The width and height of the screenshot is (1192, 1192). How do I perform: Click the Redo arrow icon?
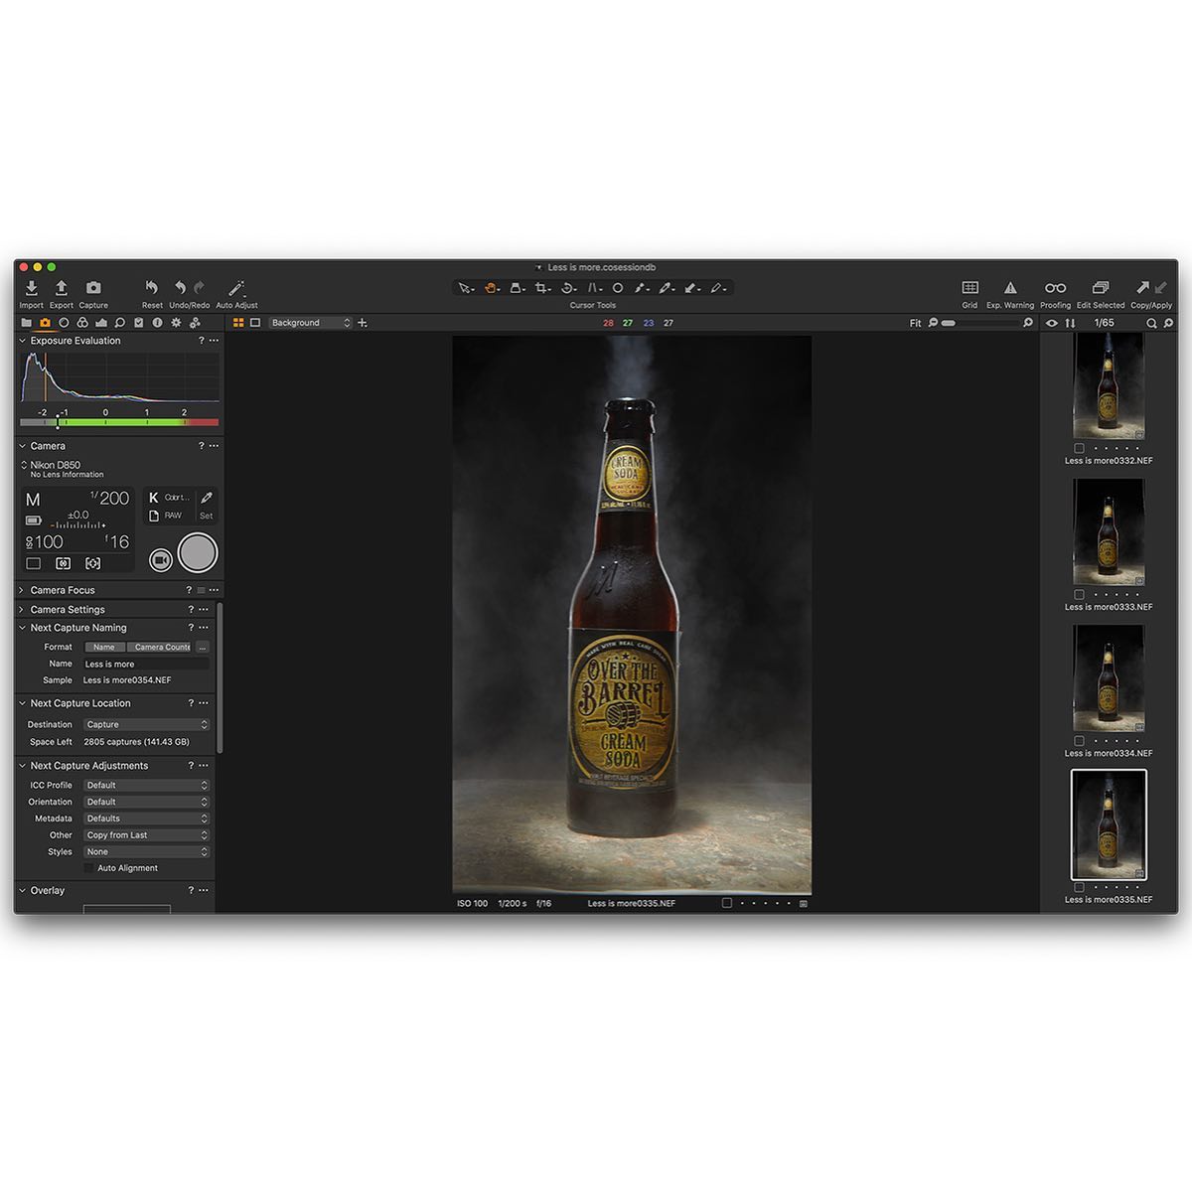[200, 288]
